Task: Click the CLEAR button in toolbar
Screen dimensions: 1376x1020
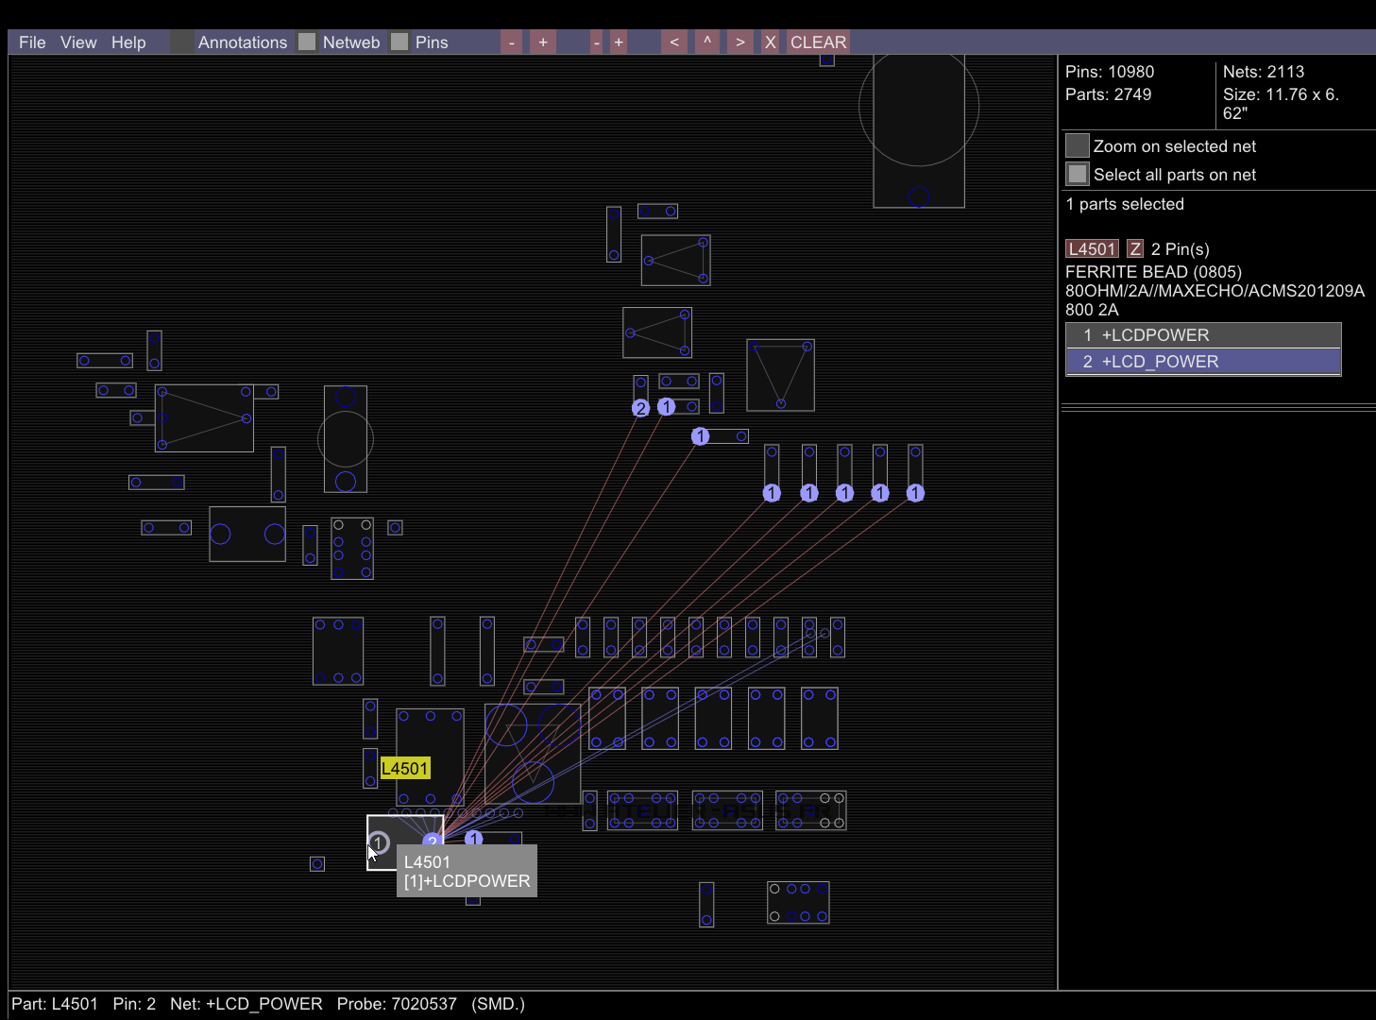Action: pos(818,42)
